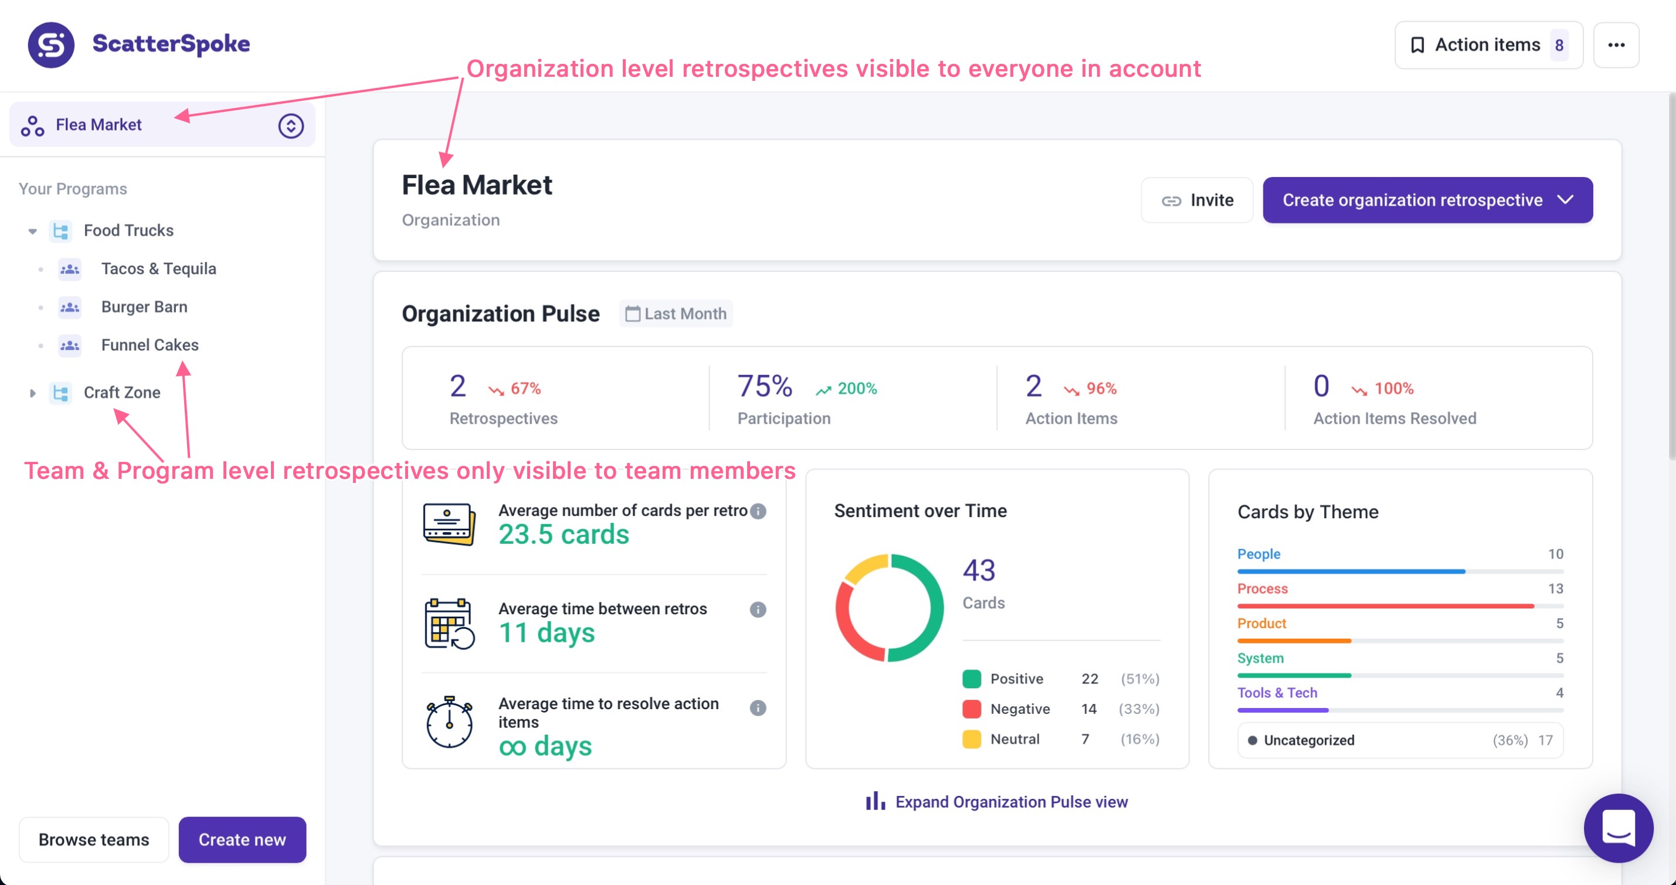This screenshot has width=1676, height=885.
Task: Click the ScatterSpoke logo icon
Action: [x=51, y=45]
